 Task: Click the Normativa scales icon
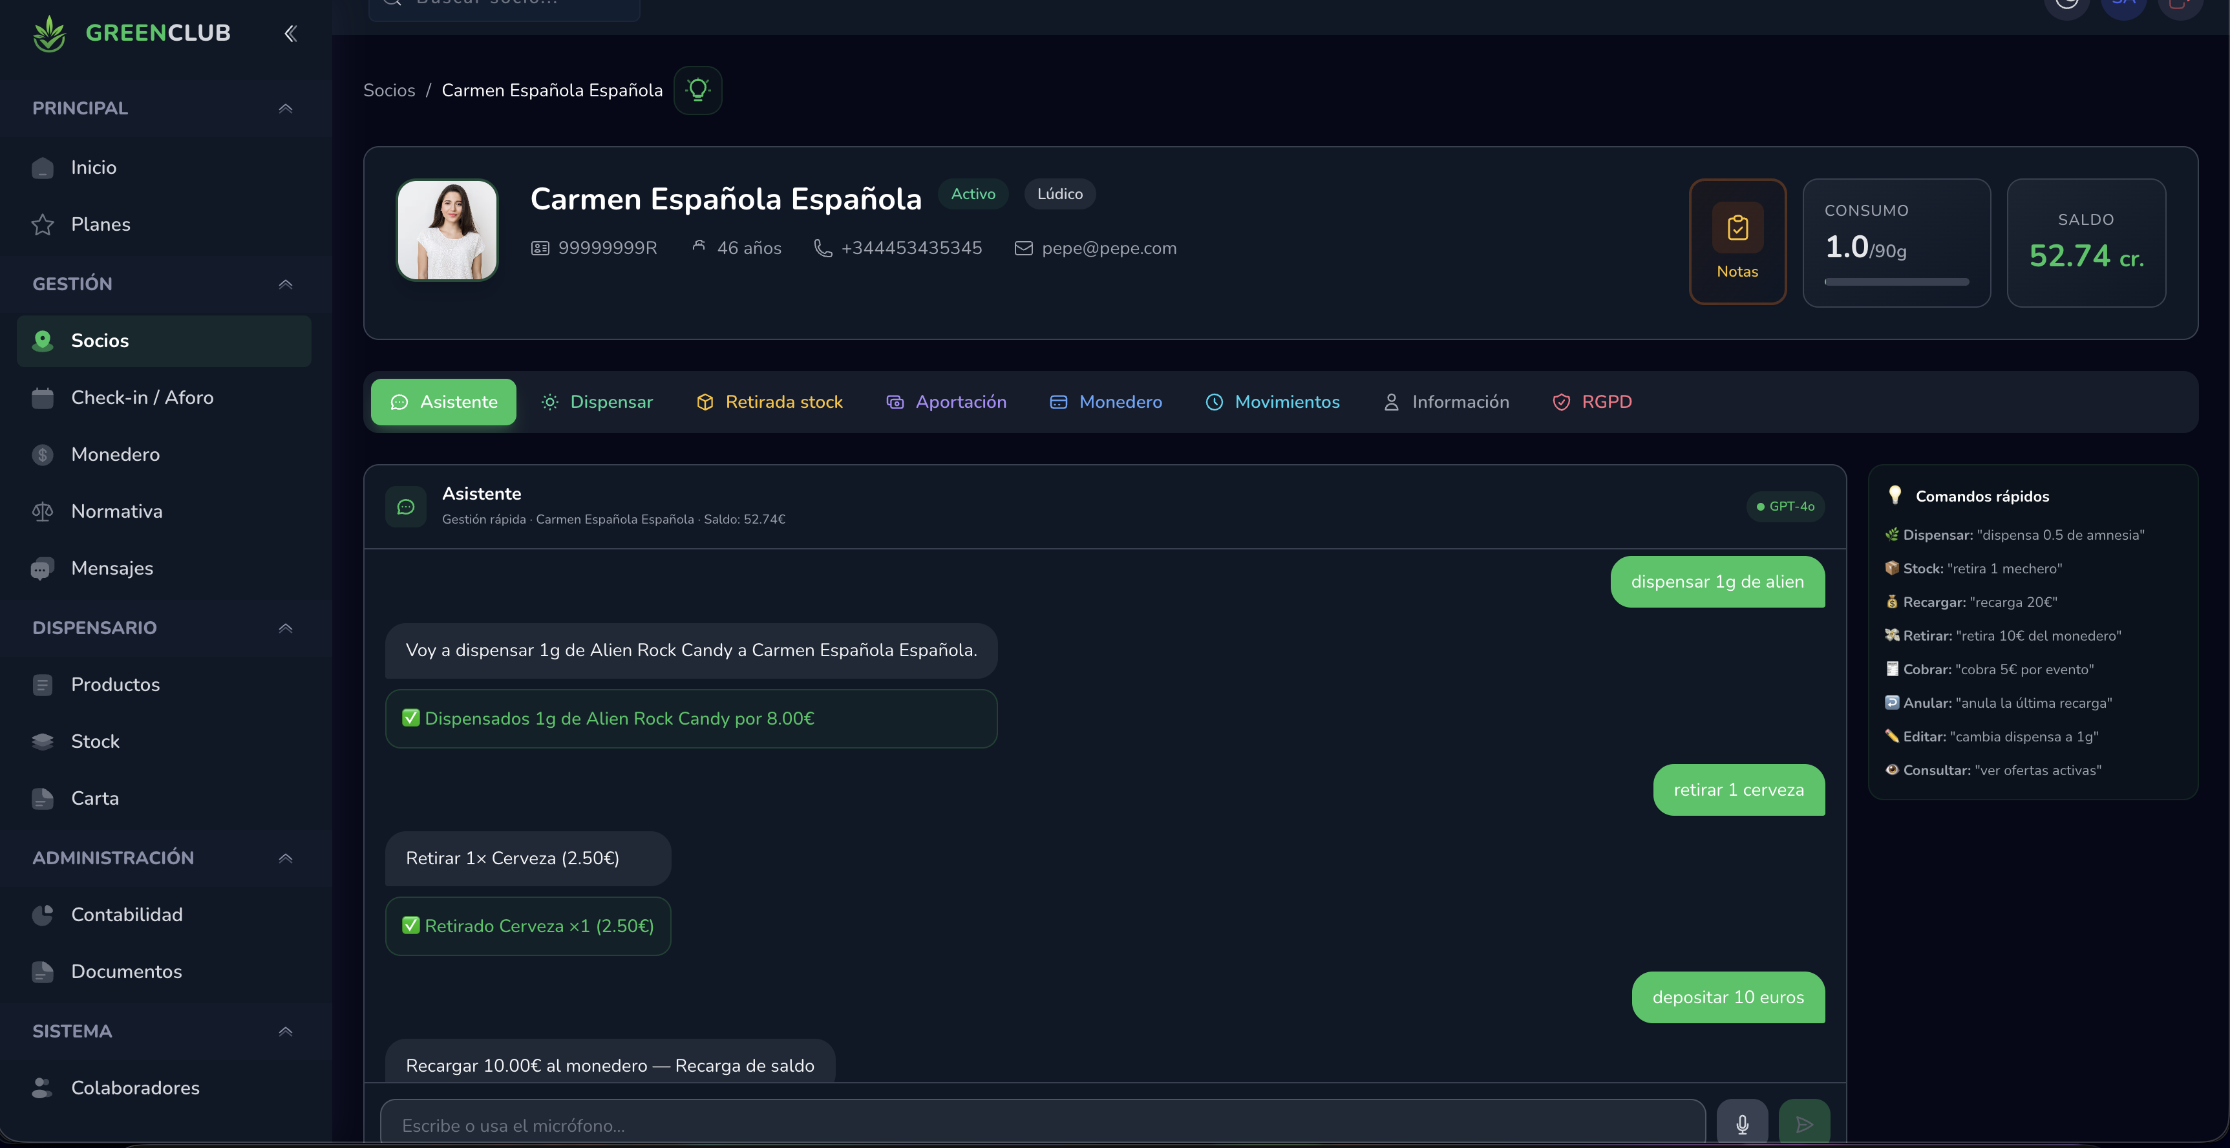point(43,511)
